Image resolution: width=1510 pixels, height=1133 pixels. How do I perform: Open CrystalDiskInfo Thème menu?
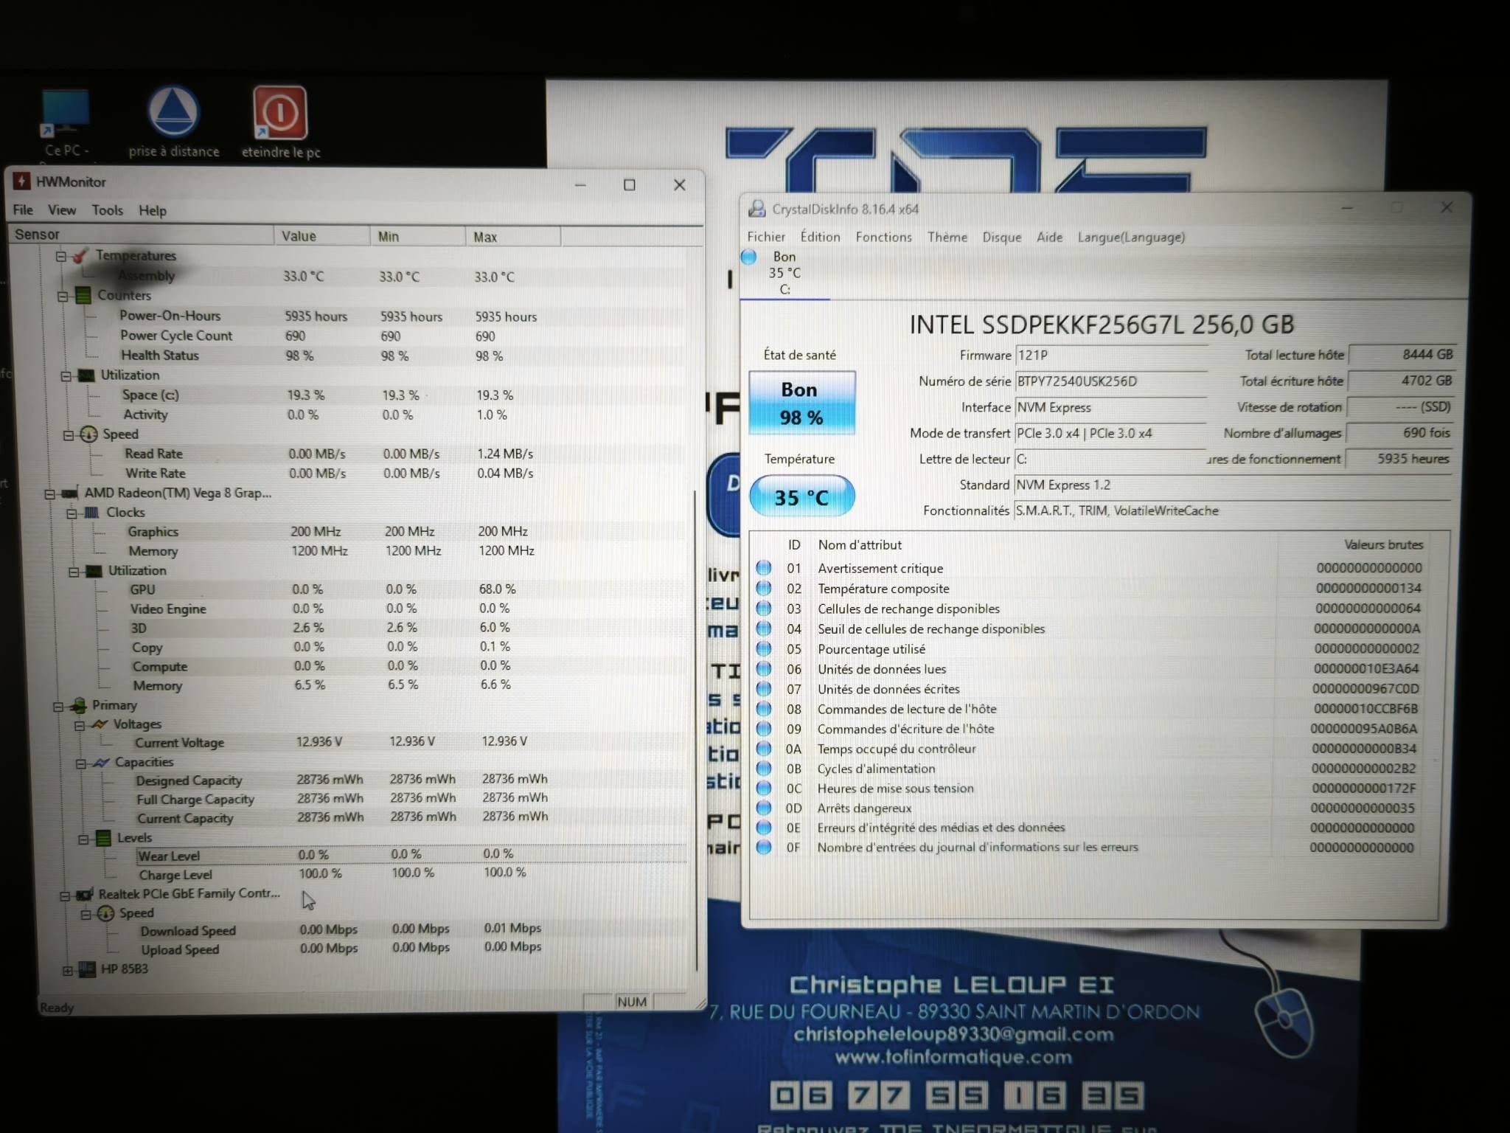point(947,237)
